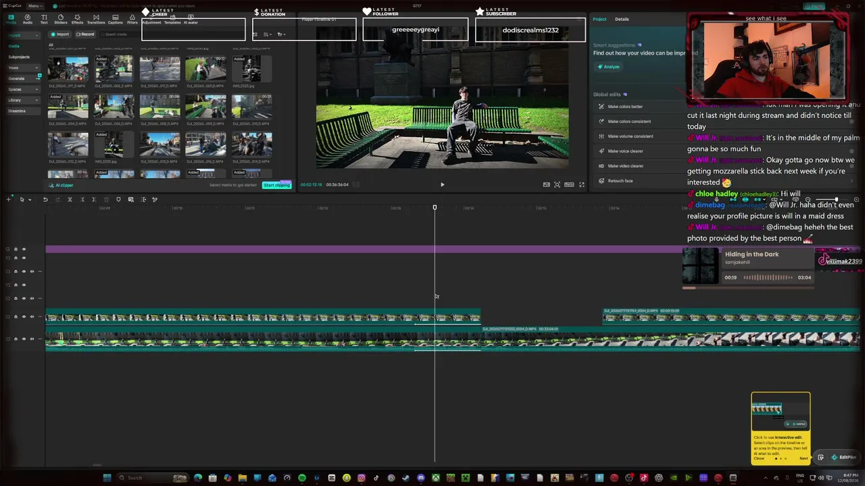865x486 pixels.
Task: Choose Make voice clearer edit
Action: tap(625, 151)
